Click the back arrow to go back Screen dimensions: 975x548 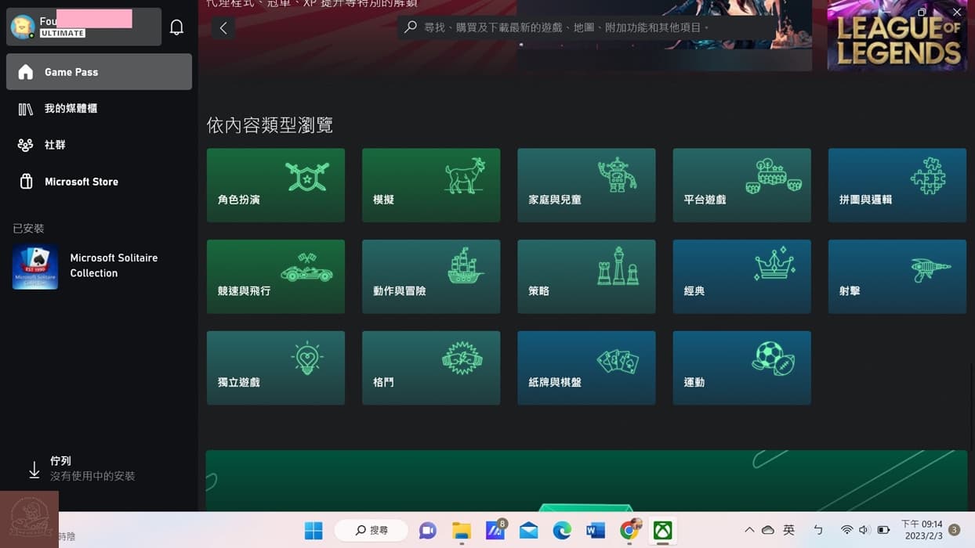point(223,27)
